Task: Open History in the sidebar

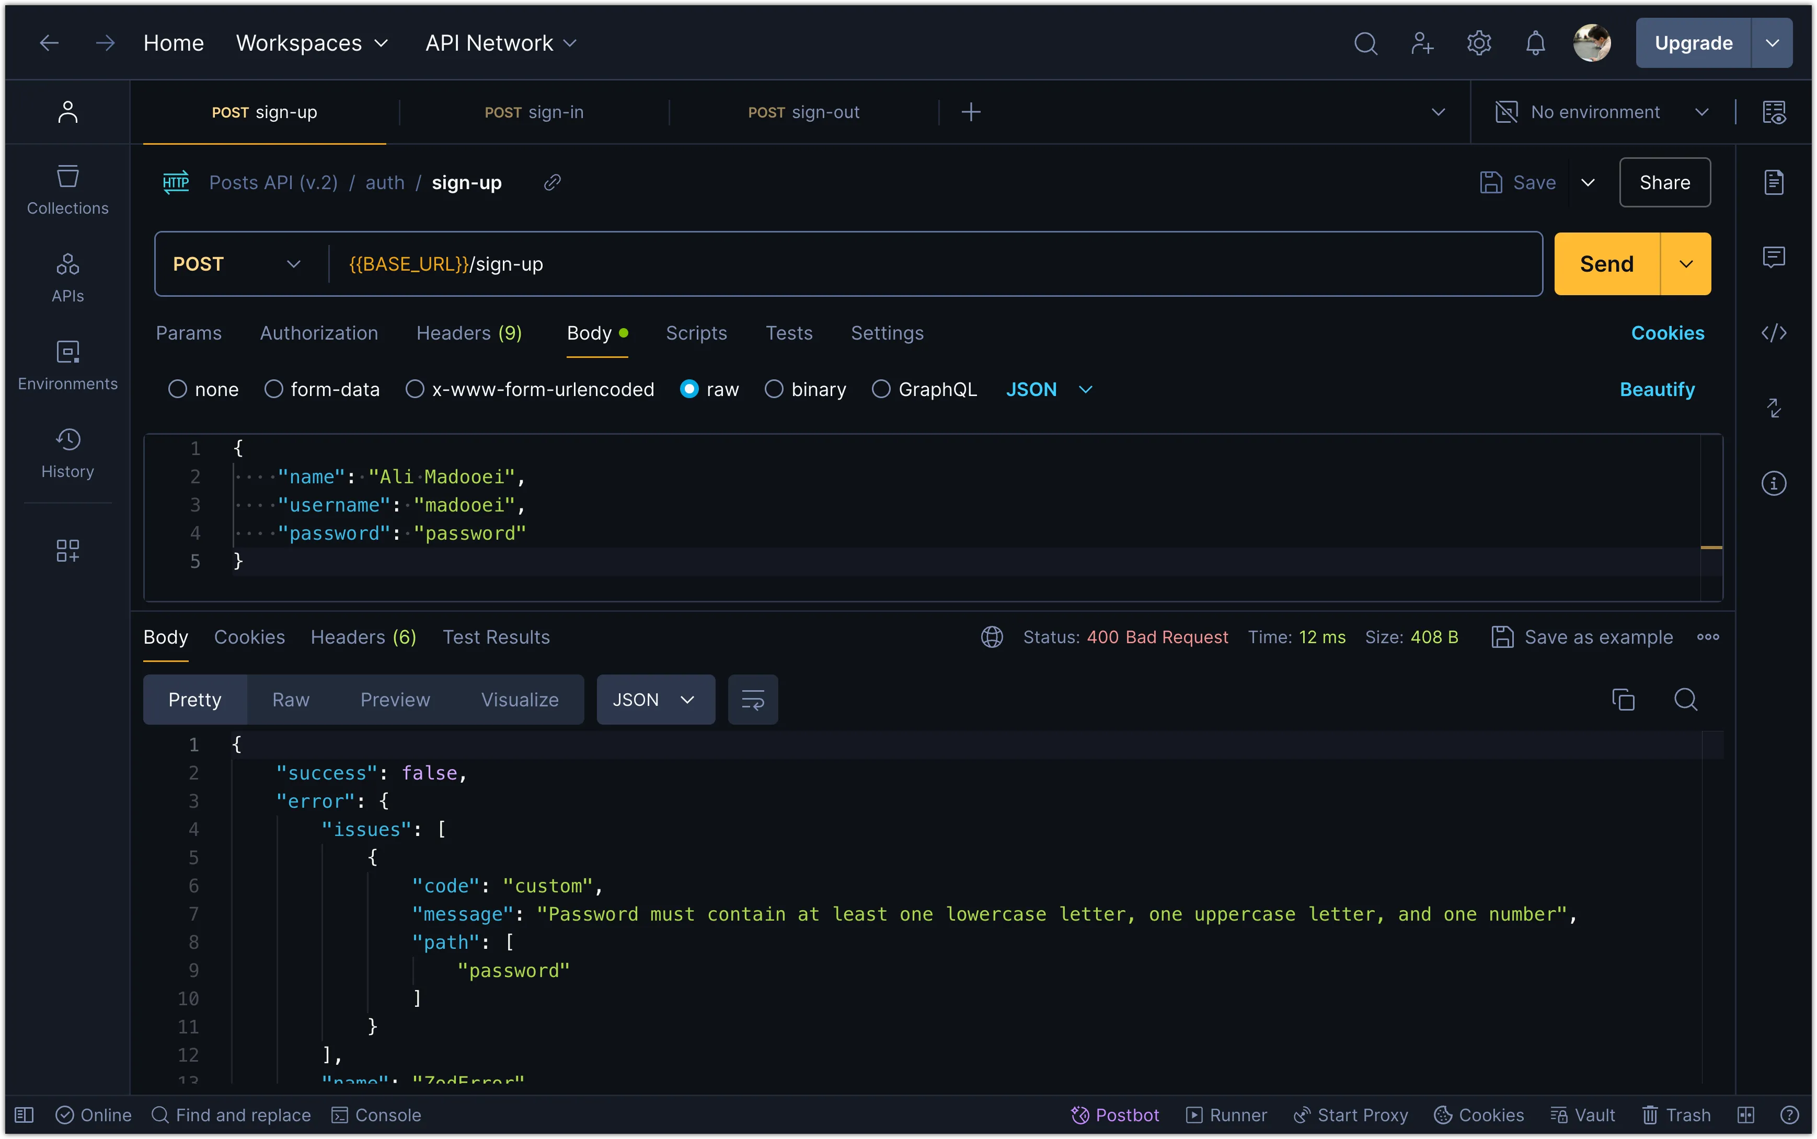Action: tap(68, 454)
